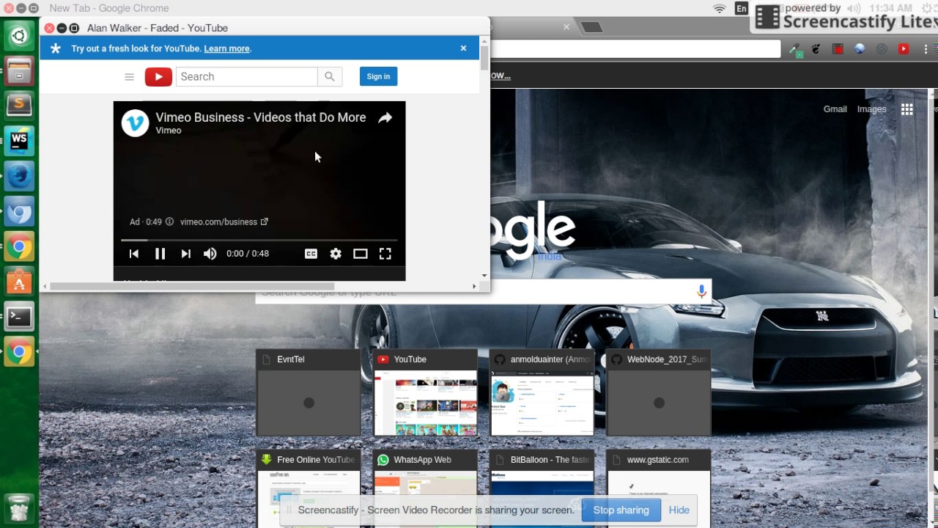Visit vimeo.com/business ad link

click(x=224, y=221)
